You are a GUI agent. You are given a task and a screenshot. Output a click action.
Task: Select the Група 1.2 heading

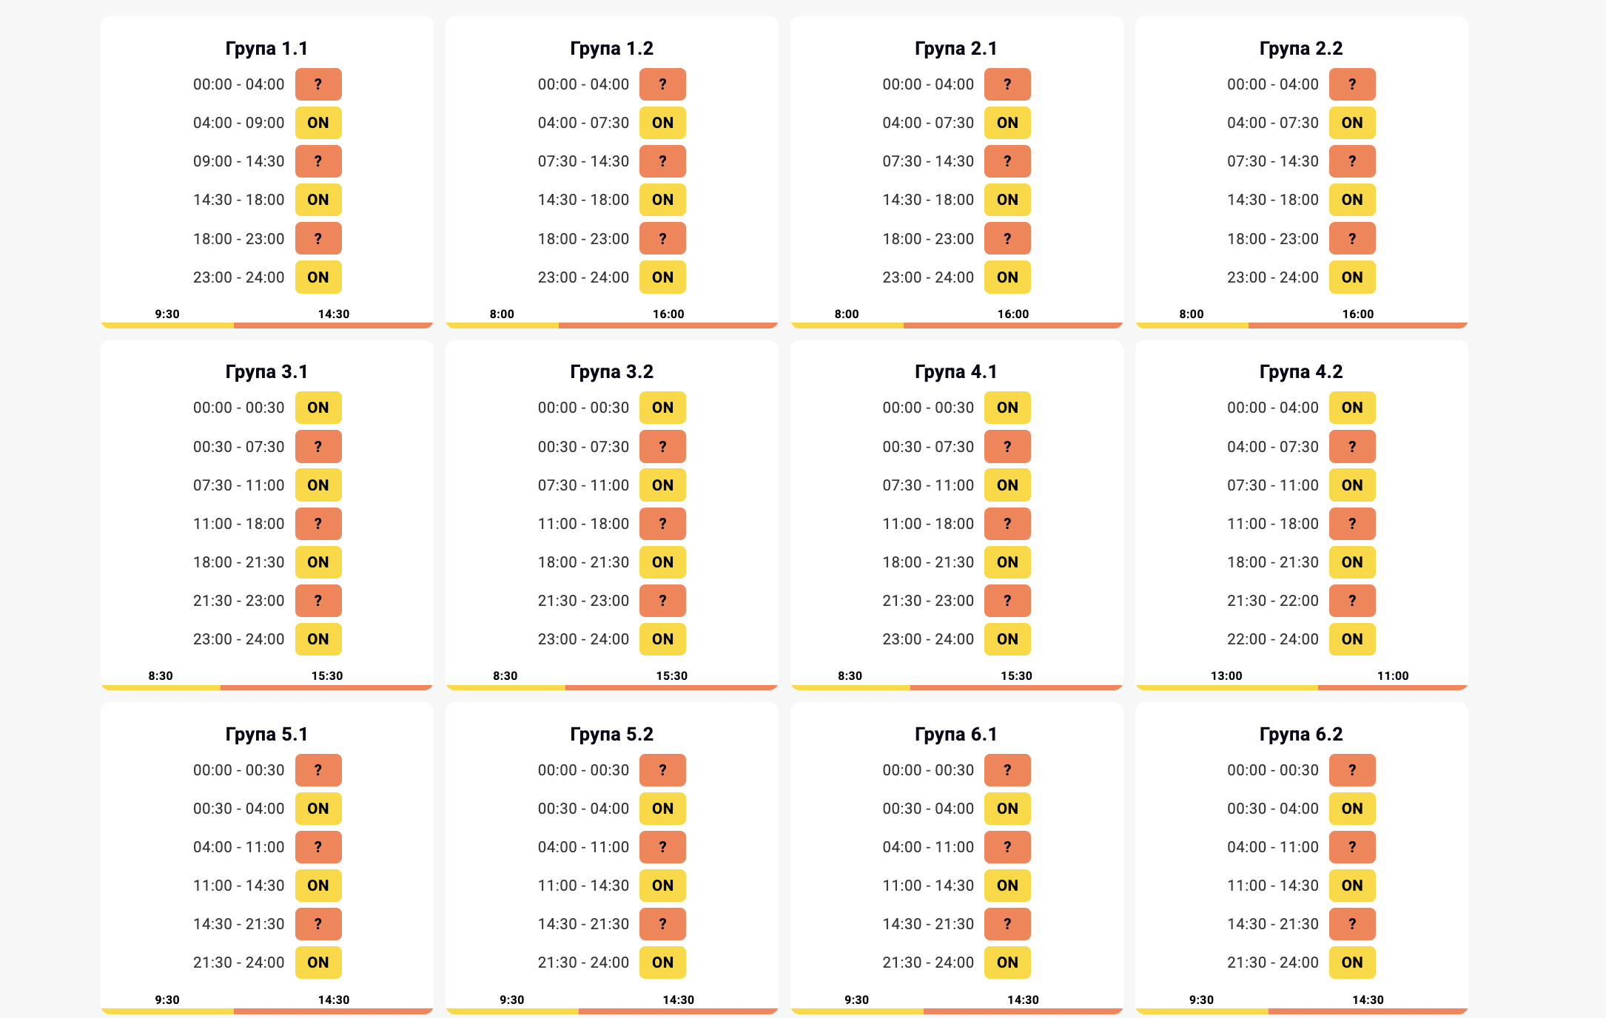point(611,48)
